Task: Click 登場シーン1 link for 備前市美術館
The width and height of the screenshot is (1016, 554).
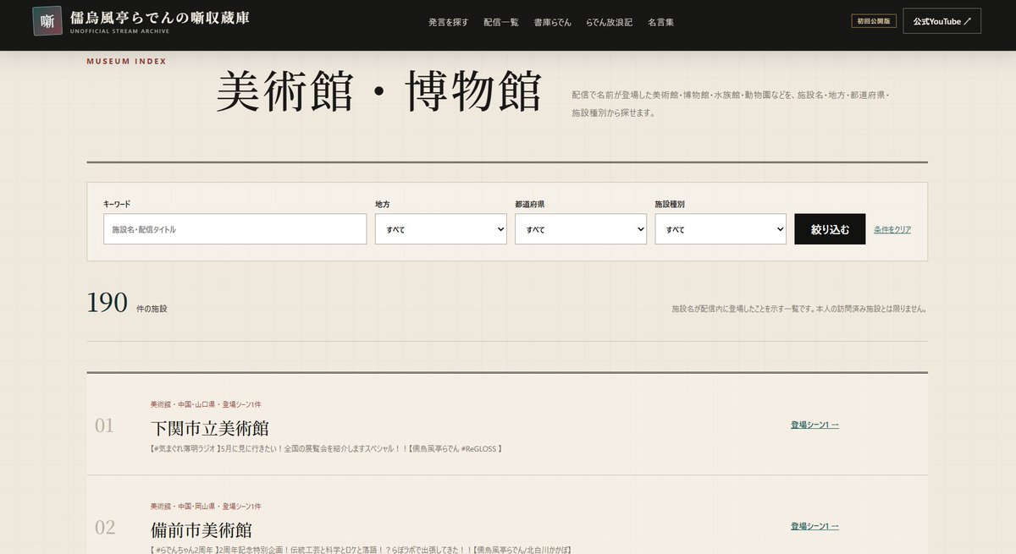Action: (x=814, y=526)
